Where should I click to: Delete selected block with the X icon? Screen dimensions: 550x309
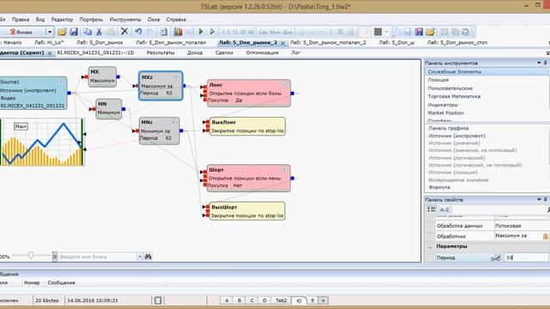click(x=124, y=32)
